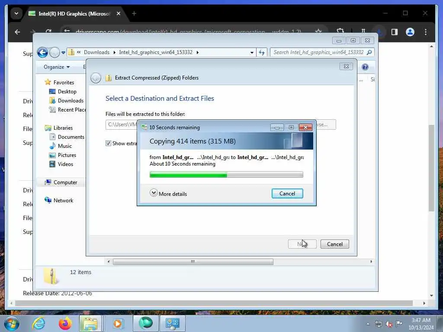Open Explorer recent locations dropdown arrow
The image size is (443, 332).
tap(63, 52)
